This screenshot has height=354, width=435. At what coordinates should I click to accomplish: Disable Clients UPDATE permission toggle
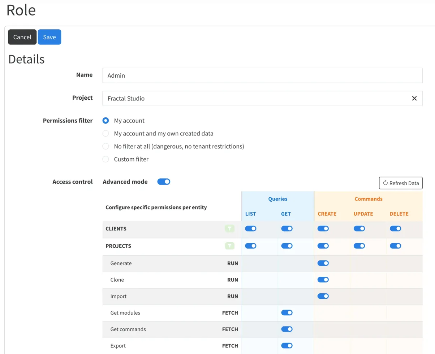click(359, 229)
